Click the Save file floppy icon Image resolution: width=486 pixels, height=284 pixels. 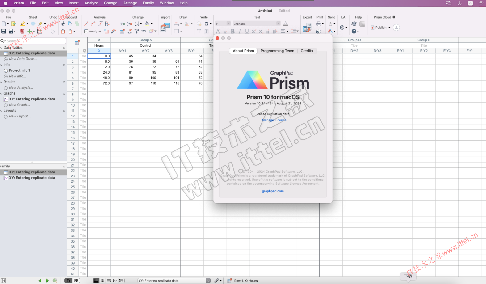pos(3,31)
